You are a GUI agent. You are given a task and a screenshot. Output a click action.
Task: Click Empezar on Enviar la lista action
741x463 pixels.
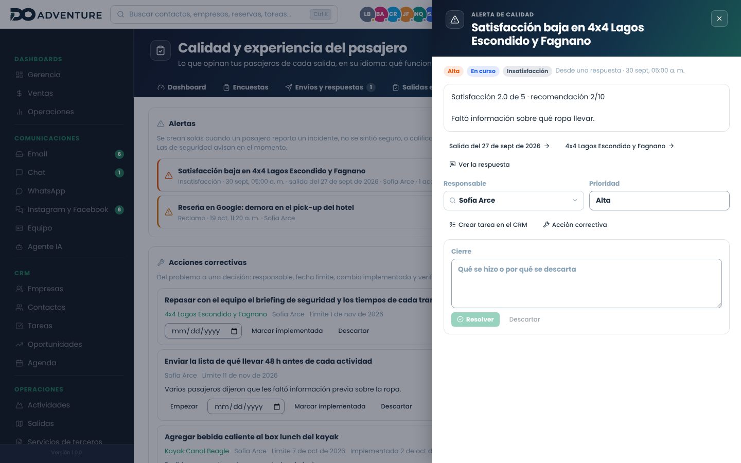pyautogui.click(x=184, y=406)
